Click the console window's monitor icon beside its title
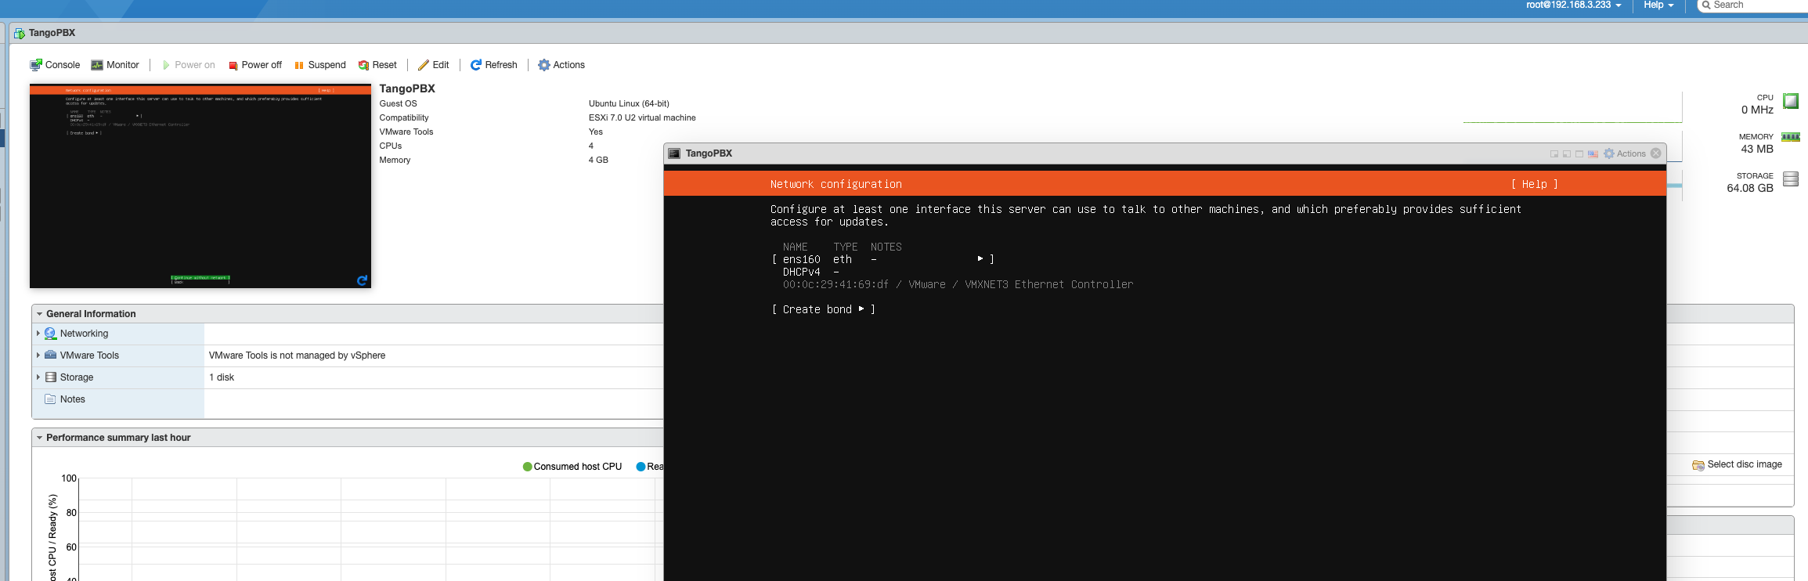 click(674, 153)
